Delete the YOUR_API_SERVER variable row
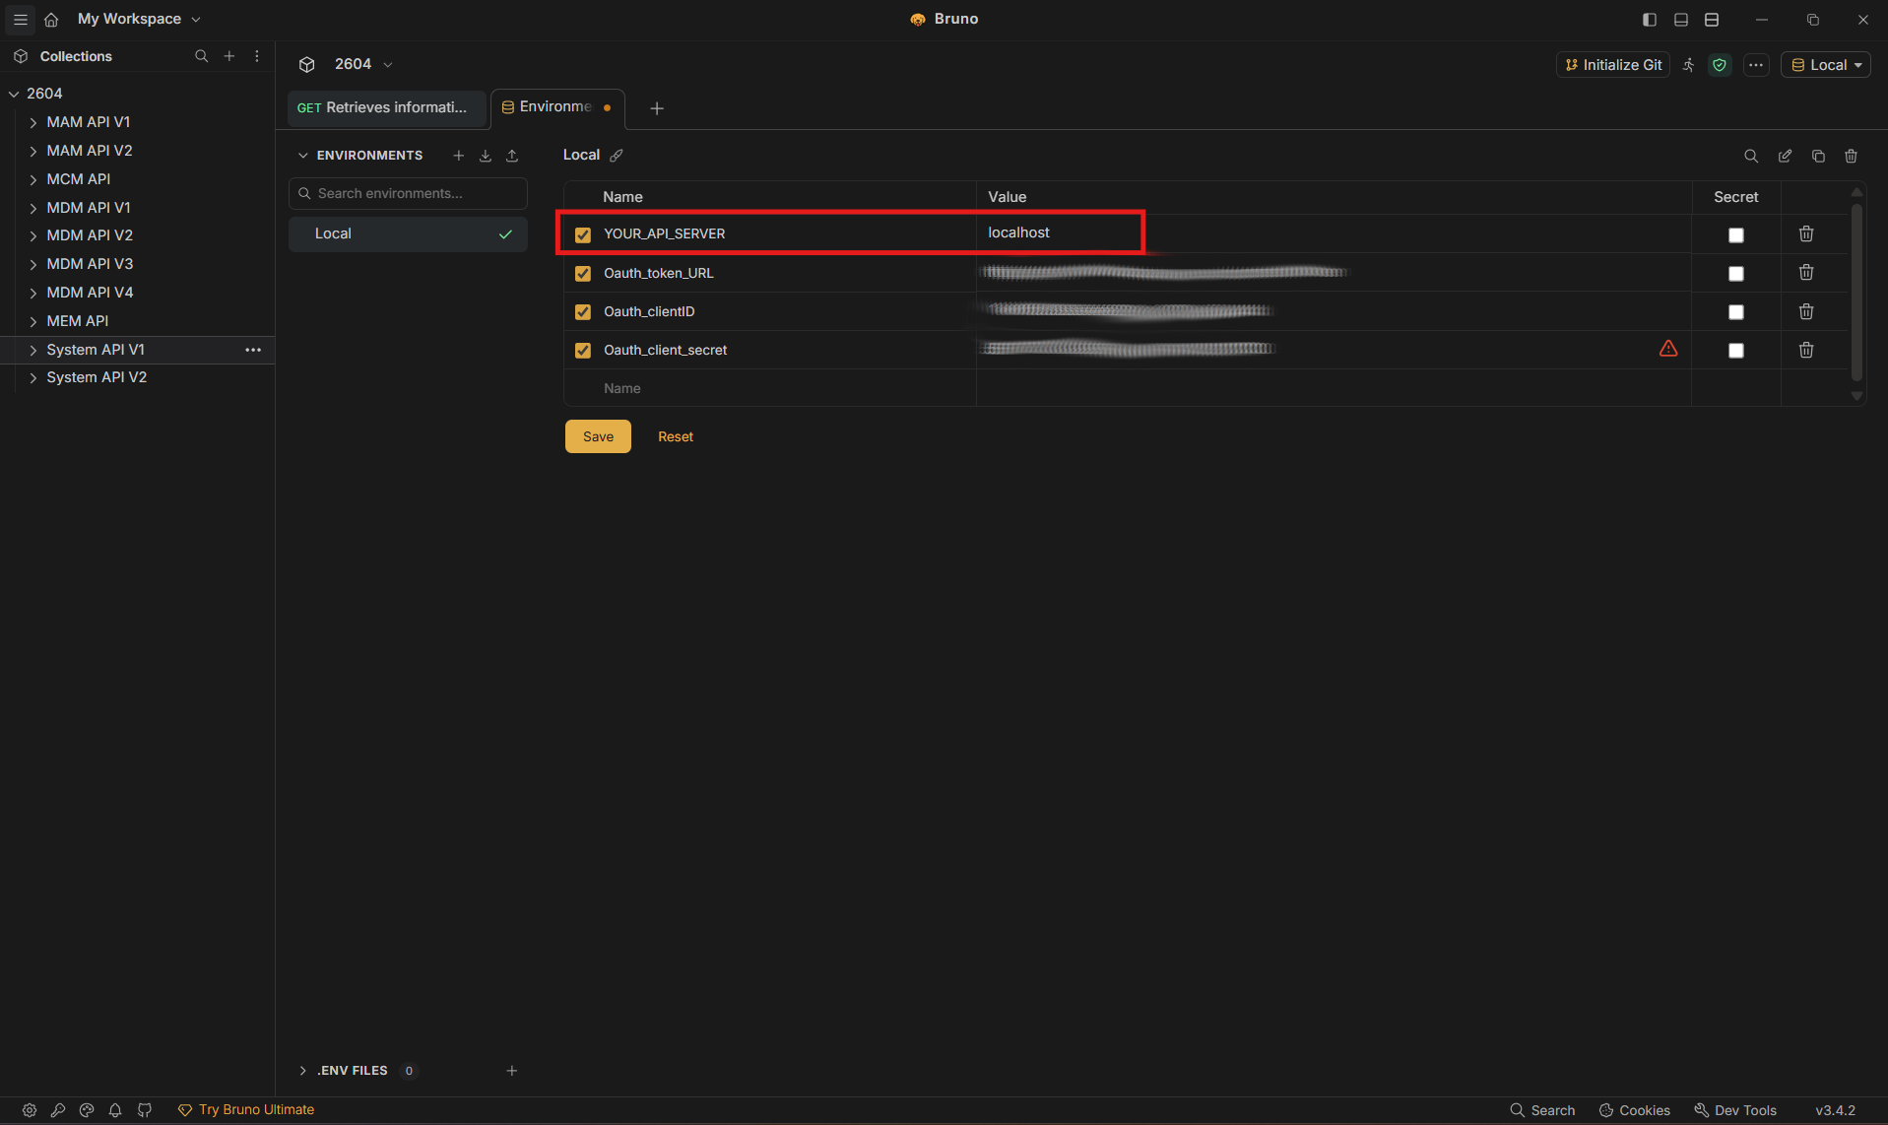The width and height of the screenshot is (1888, 1125). click(1806, 233)
